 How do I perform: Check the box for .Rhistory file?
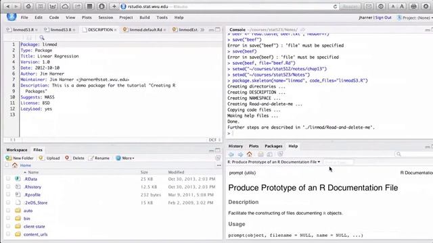pyautogui.click(x=8, y=186)
